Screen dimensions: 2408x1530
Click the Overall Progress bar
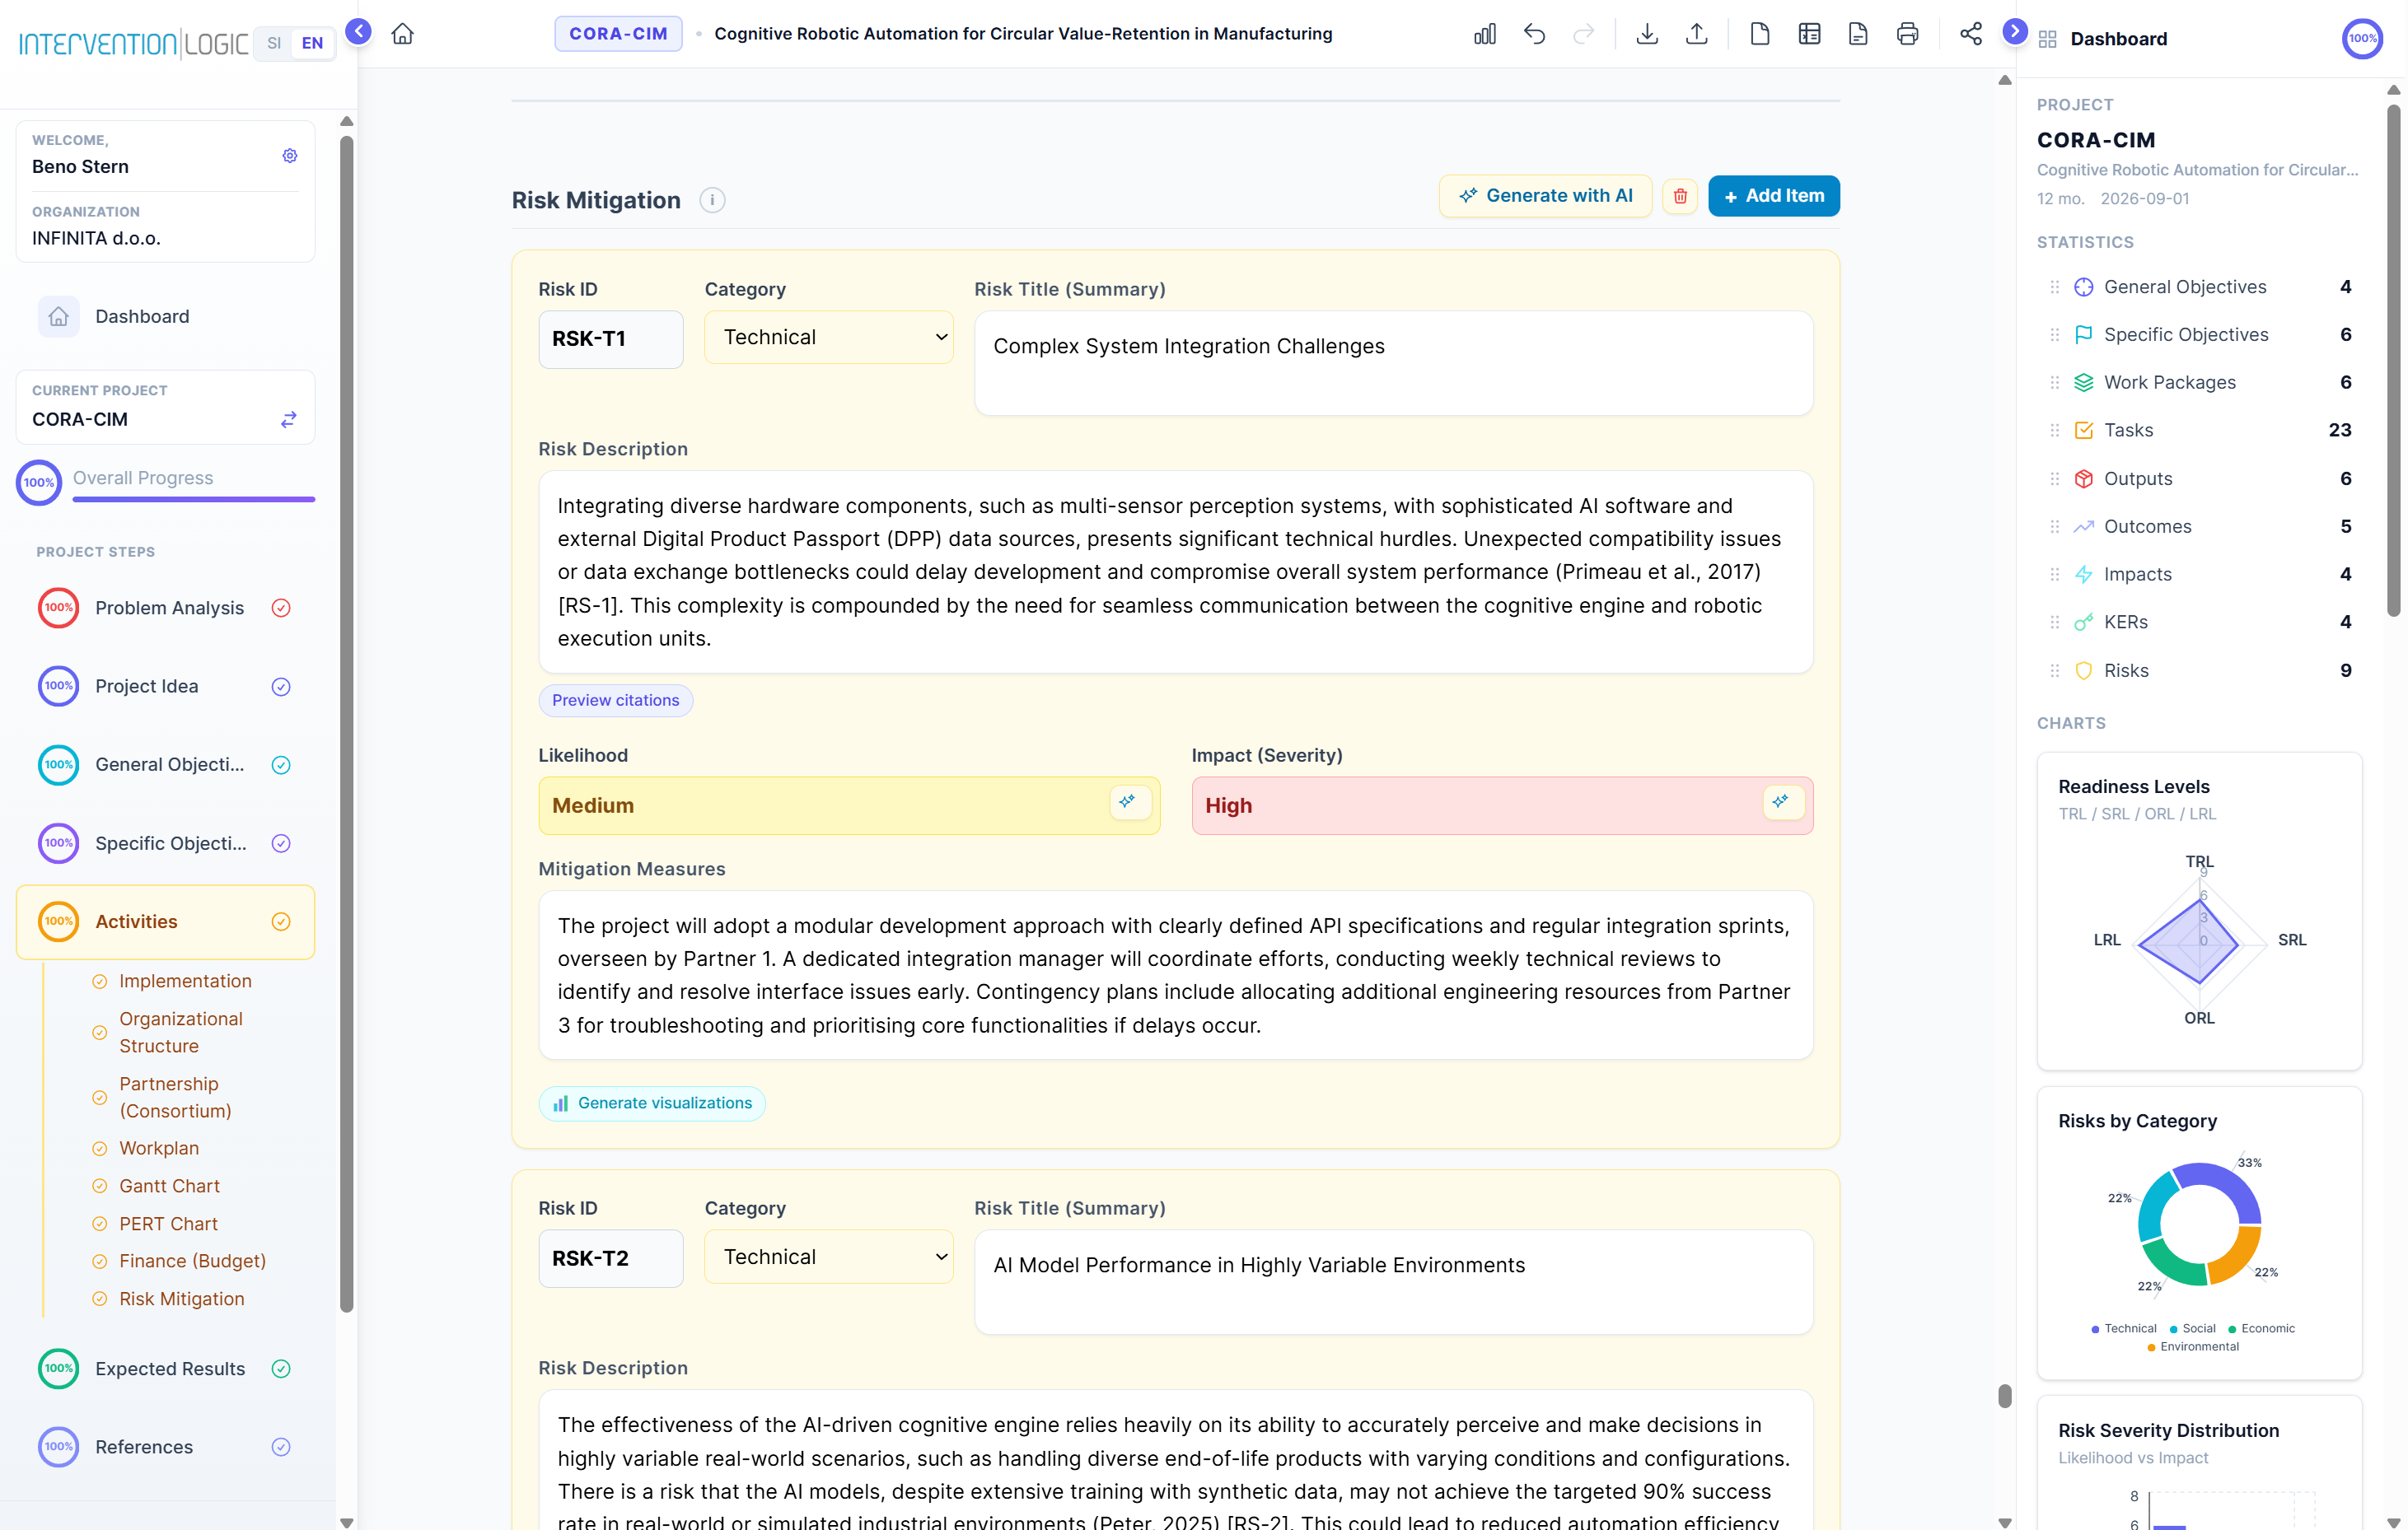tap(194, 499)
